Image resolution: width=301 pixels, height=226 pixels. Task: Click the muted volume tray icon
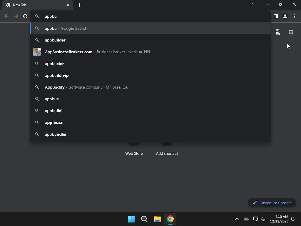coord(263,219)
